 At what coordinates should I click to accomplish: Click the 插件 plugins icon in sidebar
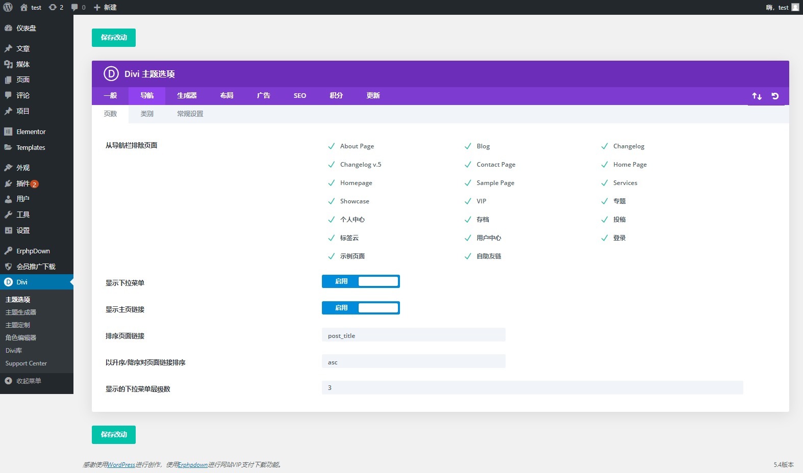(8, 183)
